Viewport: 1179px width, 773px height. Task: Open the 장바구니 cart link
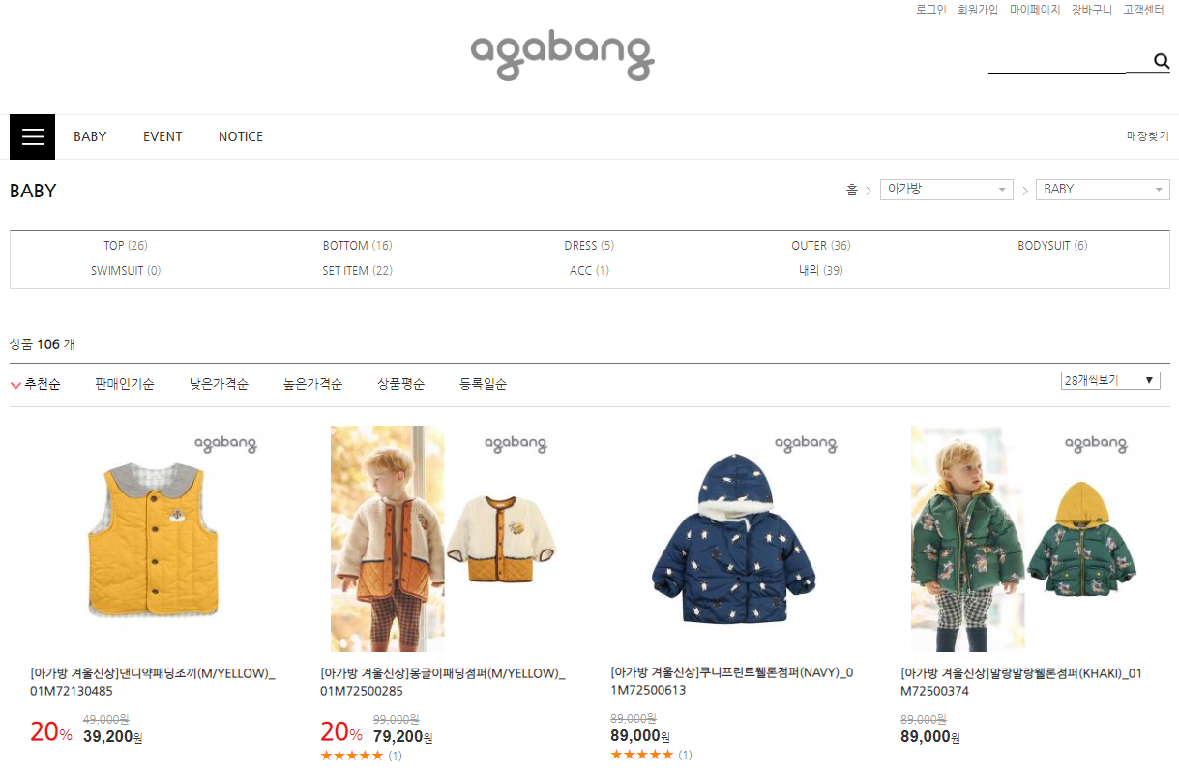tap(1092, 10)
